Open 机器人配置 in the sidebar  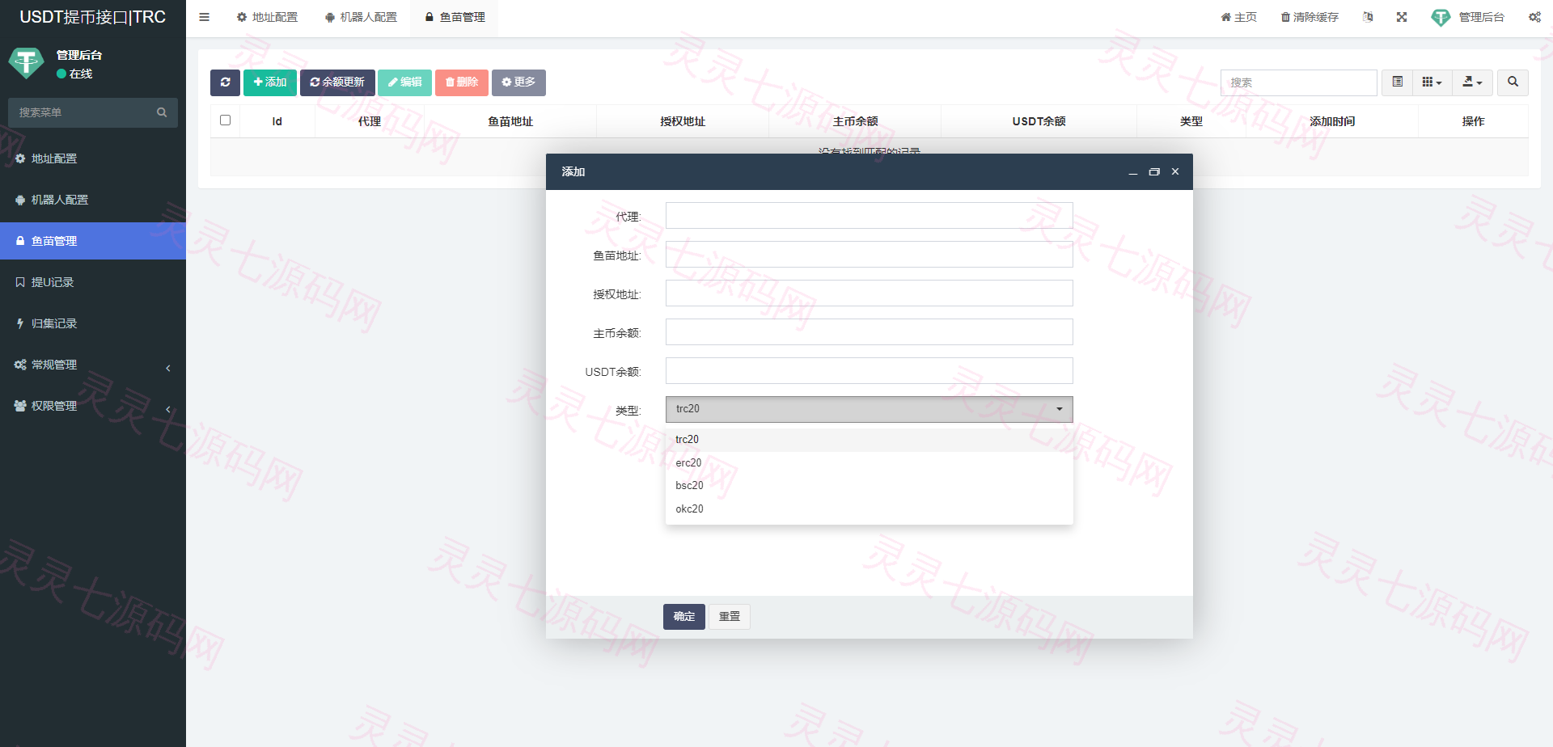93,200
